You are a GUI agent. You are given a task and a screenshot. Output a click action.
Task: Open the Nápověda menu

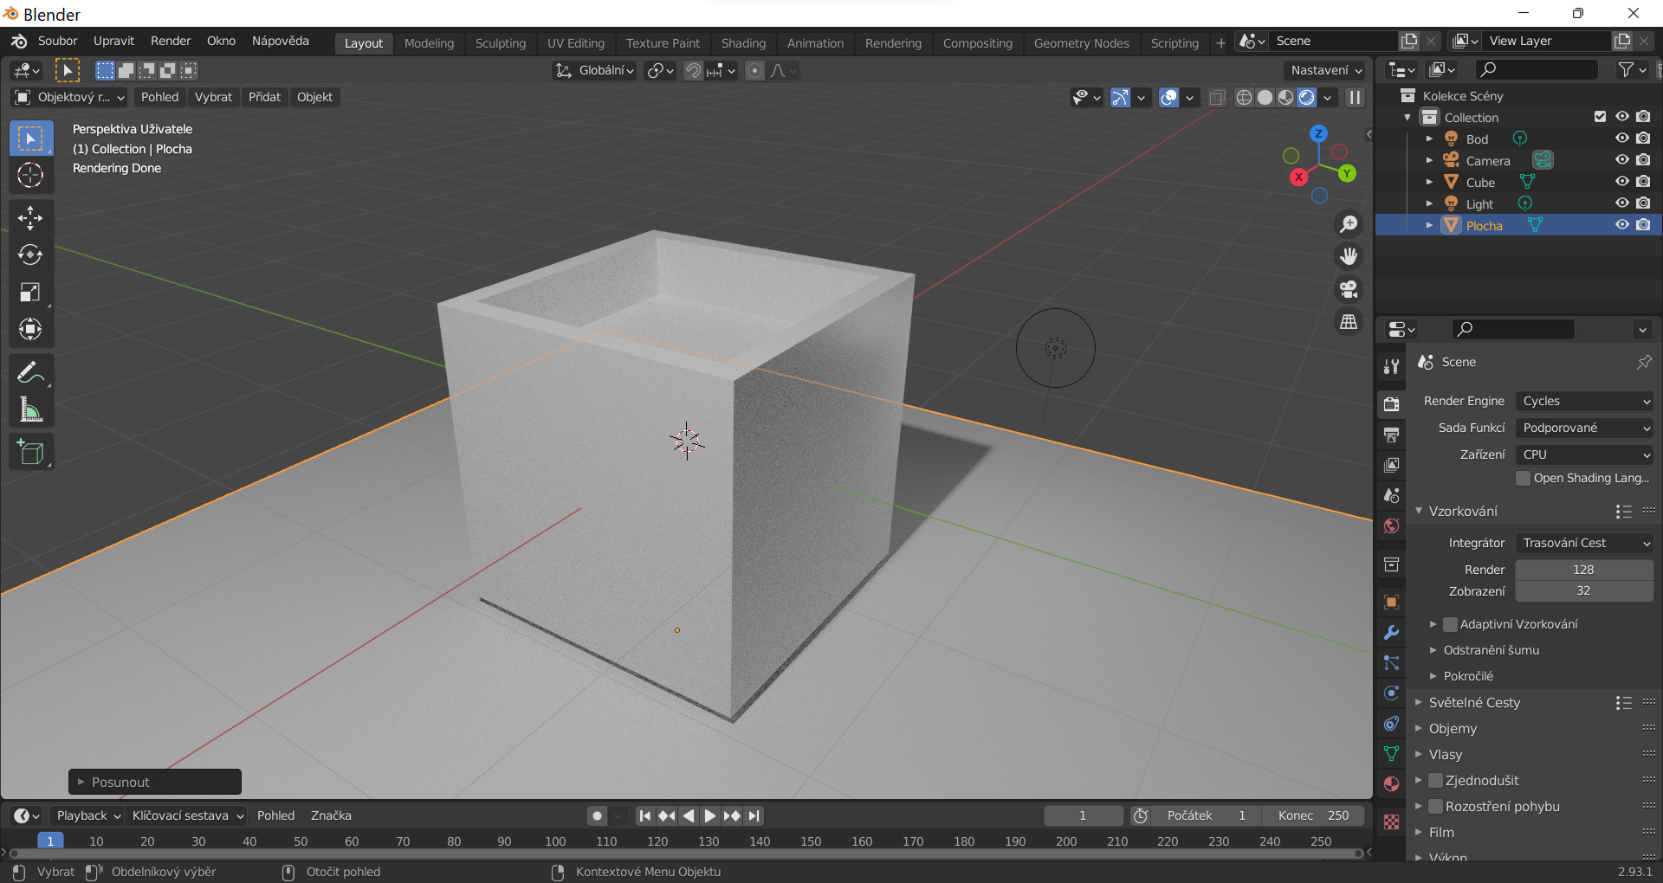(x=280, y=41)
